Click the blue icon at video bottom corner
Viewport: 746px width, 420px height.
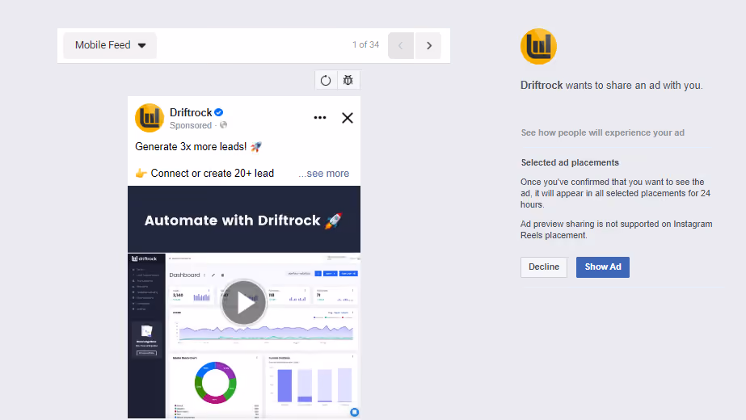tap(355, 413)
